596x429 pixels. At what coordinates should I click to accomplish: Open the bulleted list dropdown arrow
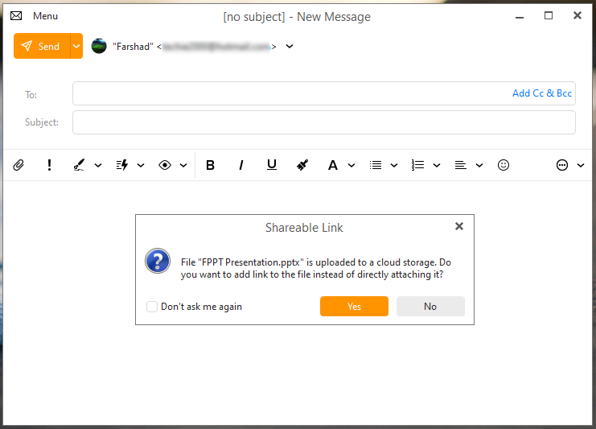394,165
